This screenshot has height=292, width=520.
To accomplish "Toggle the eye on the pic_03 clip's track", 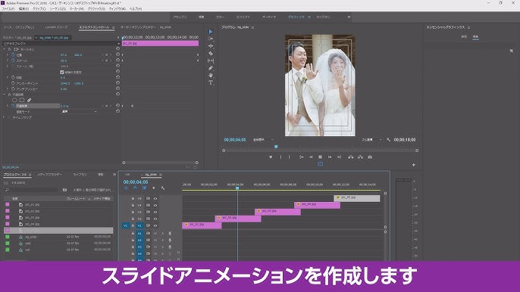I will pyautogui.click(x=155, y=213).
